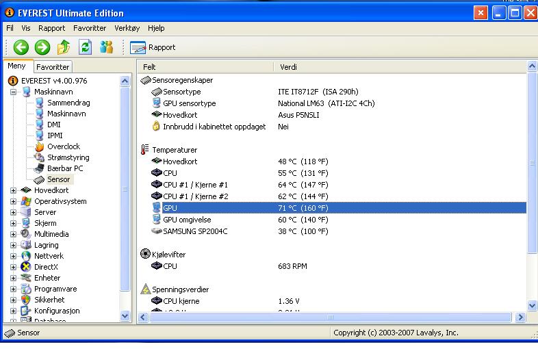Click the Strømstyring power icon
This screenshot has width=538, height=349.
[39, 157]
